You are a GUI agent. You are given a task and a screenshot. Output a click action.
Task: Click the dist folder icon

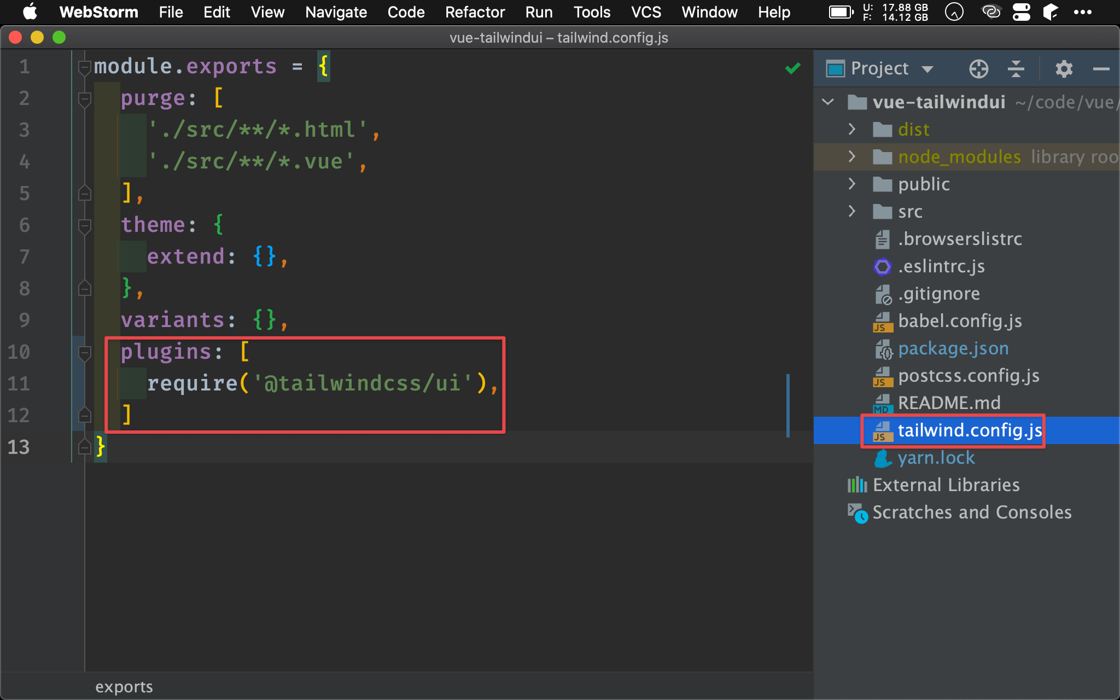pyautogui.click(x=882, y=130)
